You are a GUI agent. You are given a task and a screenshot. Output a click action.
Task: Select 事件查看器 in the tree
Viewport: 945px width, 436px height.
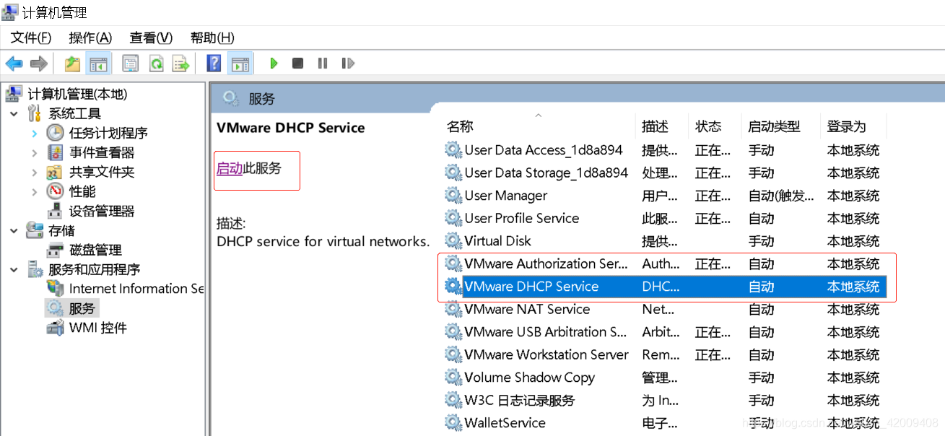pyautogui.click(x=102, y=152)
